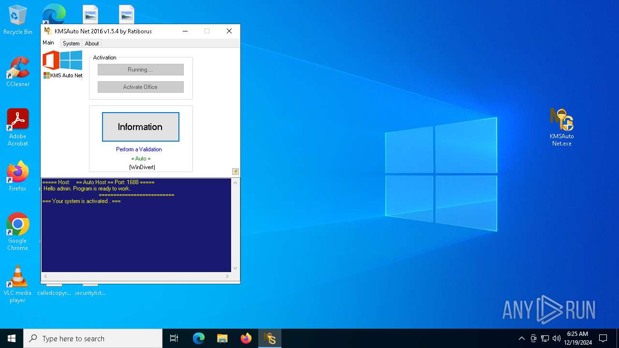Launch VLC media player shortcut
Image resolution: width=619 pixels, height=348 pixels.
(x=18, y=284)
